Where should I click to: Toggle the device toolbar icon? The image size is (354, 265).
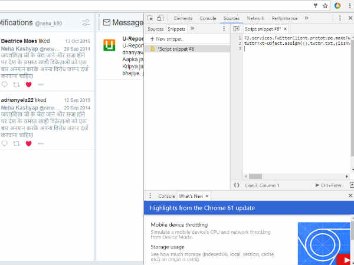tap(160, 18)
